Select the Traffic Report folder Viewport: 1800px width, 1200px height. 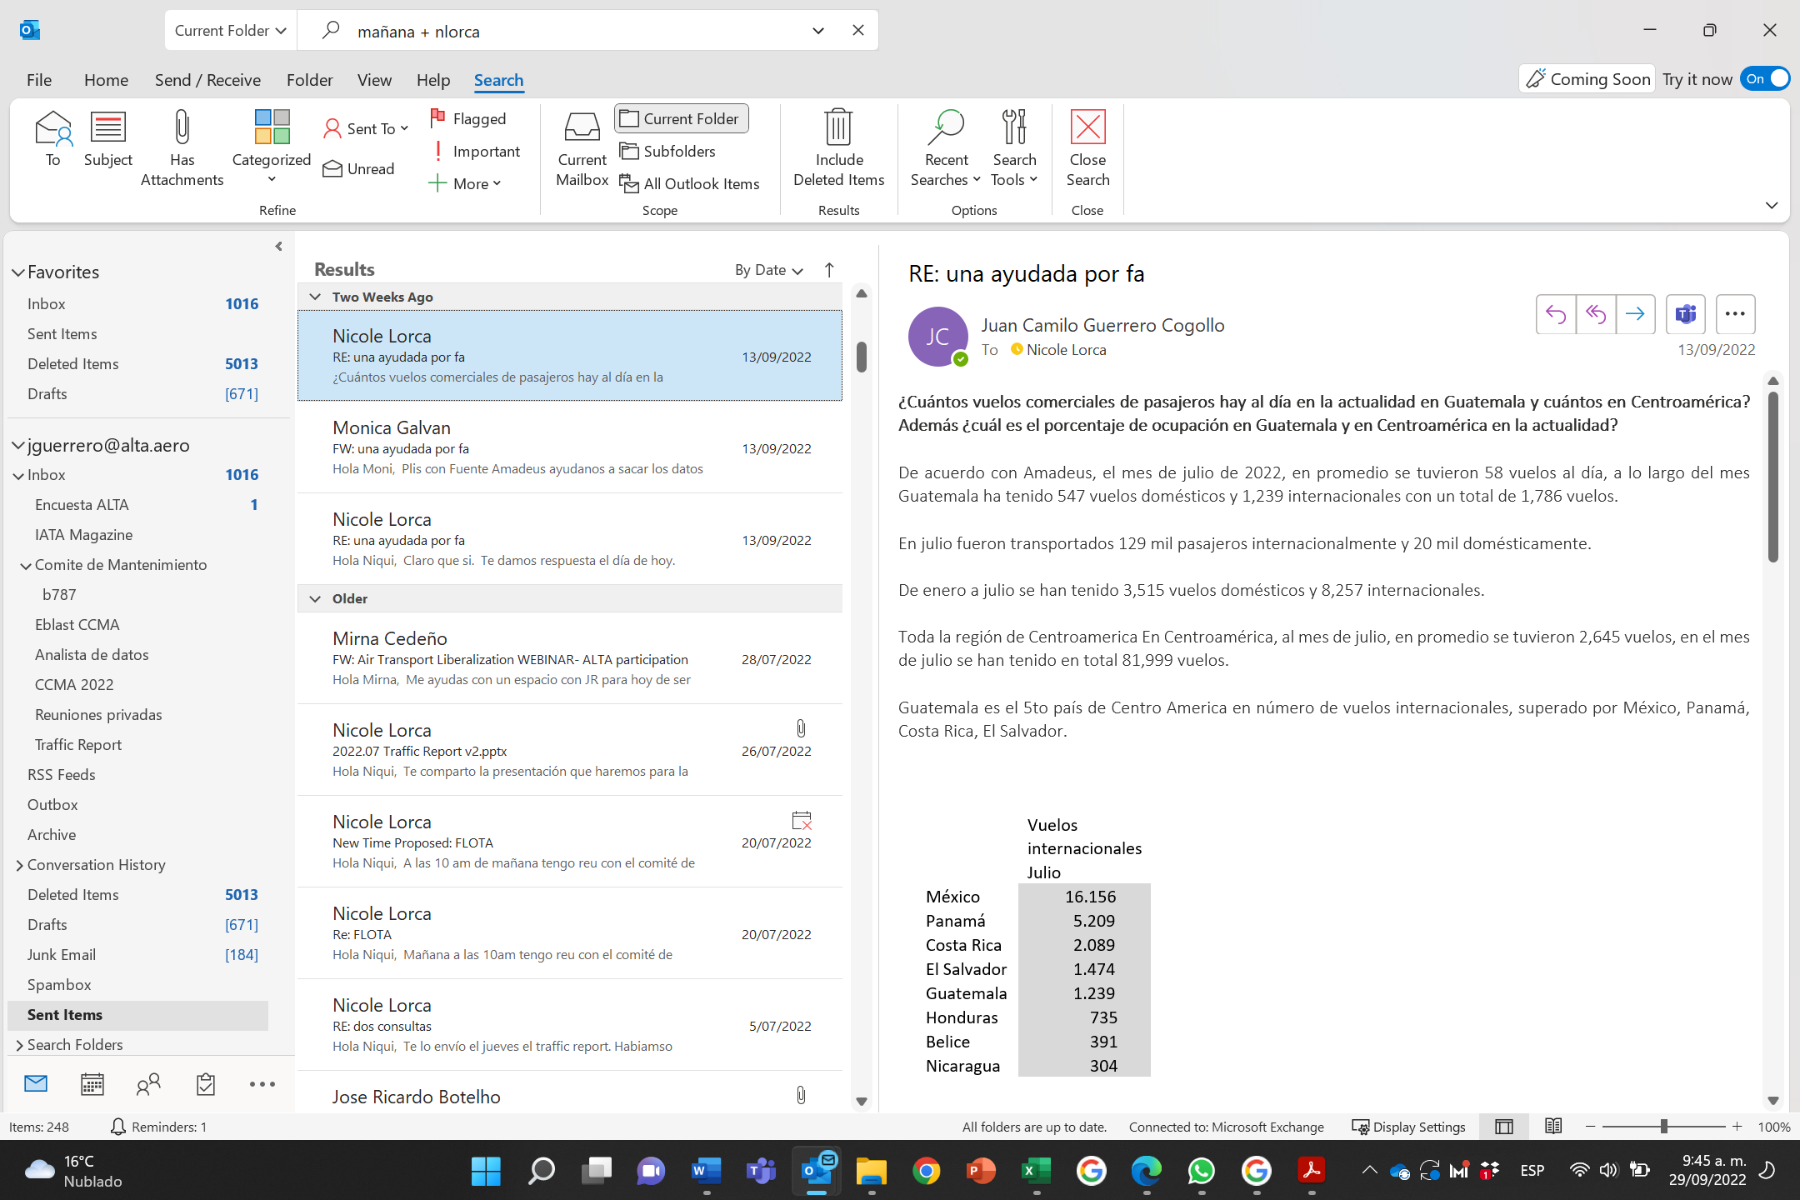78,744
